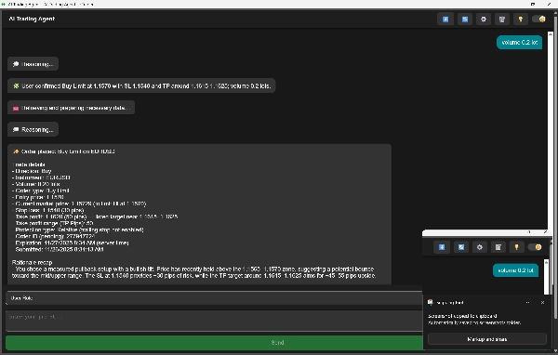Click the 'Take profit: 1.1620 (50 pips)' line

pyautogui.click(x=95, y=217)
